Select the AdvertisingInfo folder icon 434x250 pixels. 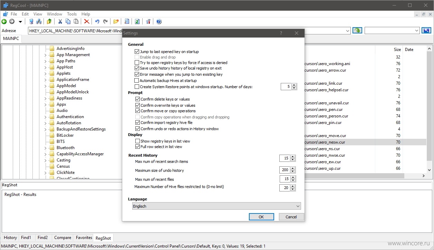(52, 49)
